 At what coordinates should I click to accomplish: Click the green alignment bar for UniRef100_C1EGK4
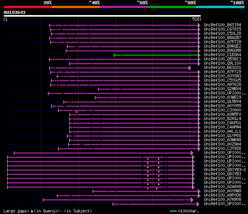click(x=156, y=55)
